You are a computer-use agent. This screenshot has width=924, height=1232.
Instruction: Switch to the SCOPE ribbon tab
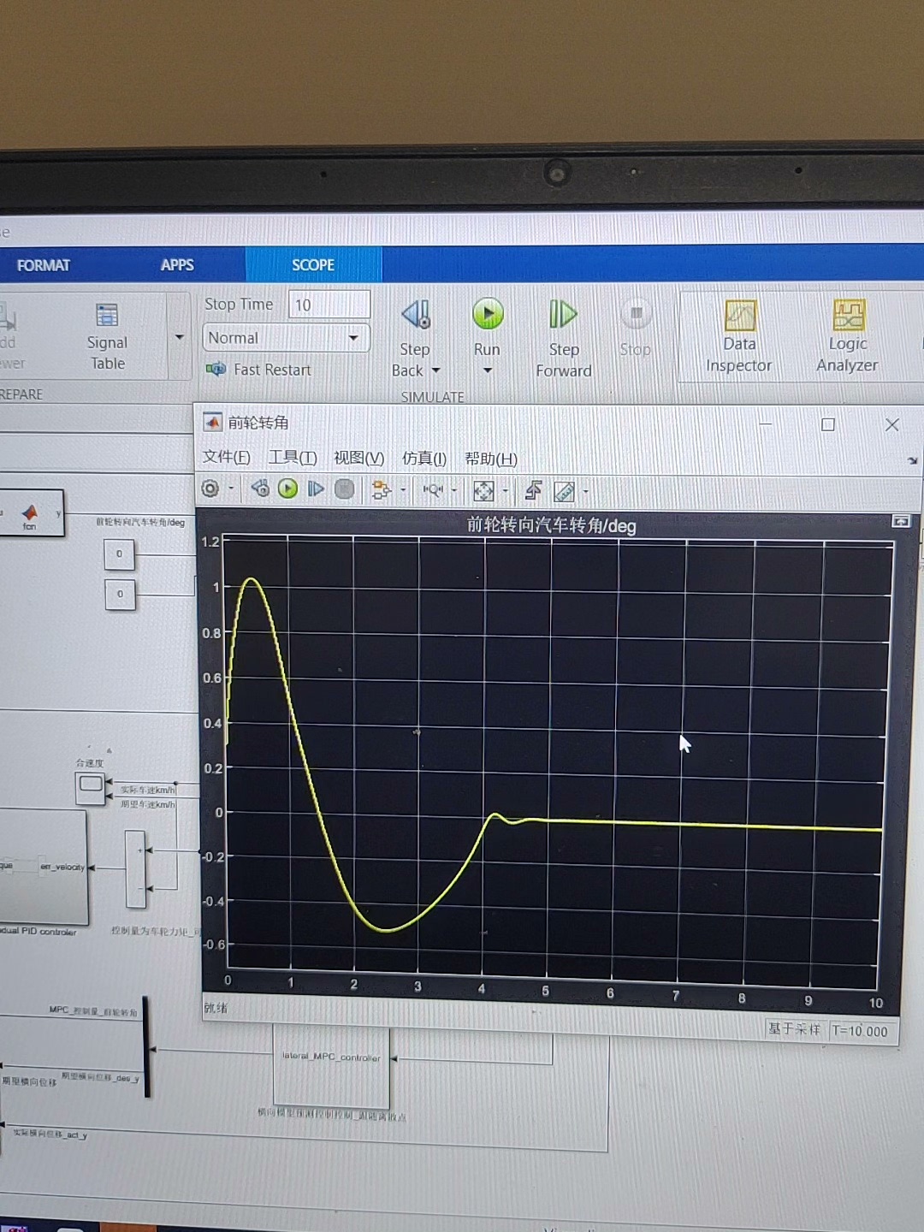tap(313, 265)
